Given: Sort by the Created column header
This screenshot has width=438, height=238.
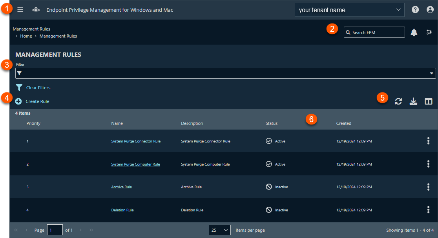Looking at the screenshot, I should pos(343,123).
